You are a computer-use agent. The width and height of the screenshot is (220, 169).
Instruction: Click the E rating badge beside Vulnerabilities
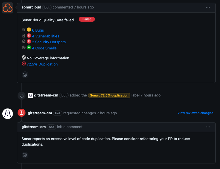pyautogui.click(x=29, y=36)
